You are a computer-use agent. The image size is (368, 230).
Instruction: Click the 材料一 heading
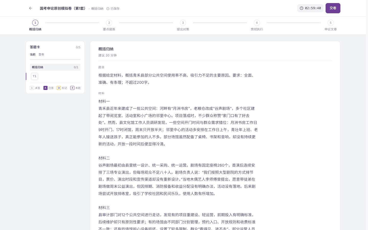coord(104,101)
